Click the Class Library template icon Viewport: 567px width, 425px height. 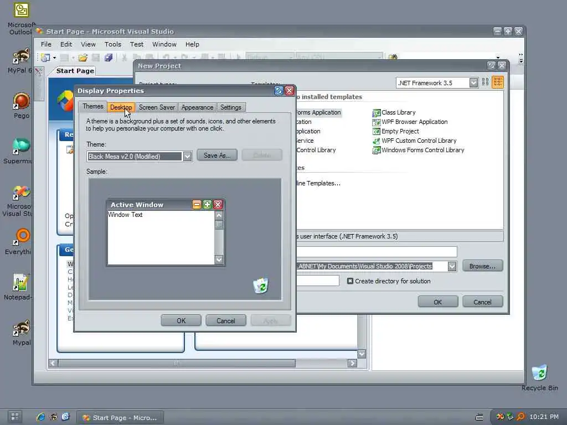click(x=376, y=113)
